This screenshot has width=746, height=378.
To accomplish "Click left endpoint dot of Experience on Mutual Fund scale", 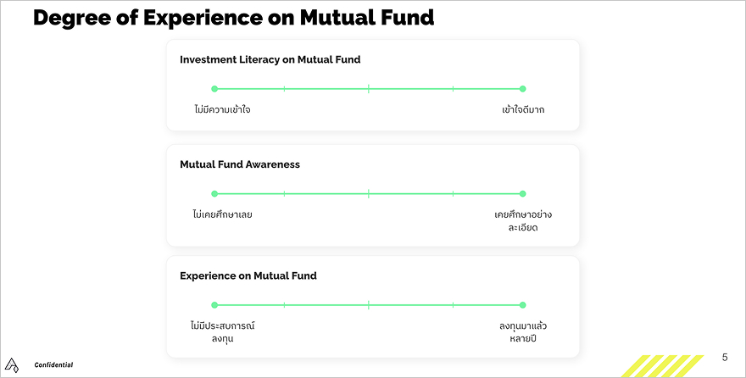I will click(214, 305).
